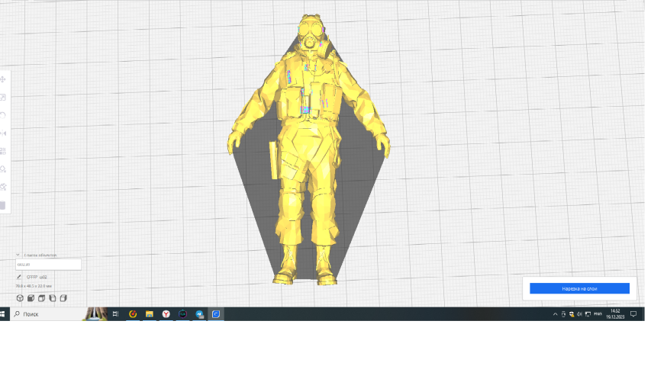Open the dark round app taskbar icon
This screenshot has width=651, height=366.
point(182,314)
